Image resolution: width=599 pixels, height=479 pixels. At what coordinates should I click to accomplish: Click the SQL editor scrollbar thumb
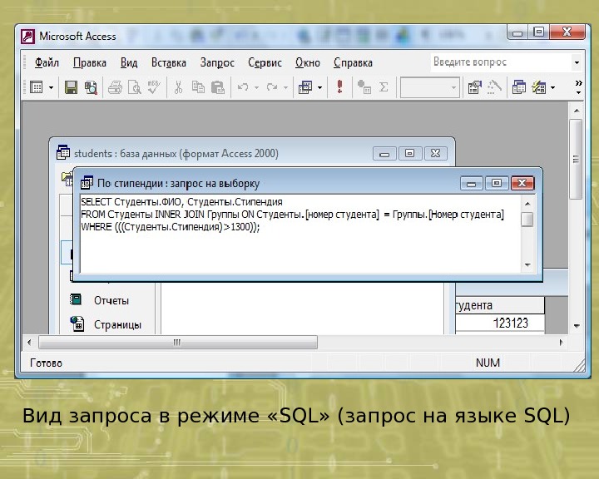(x=527, y=220)
